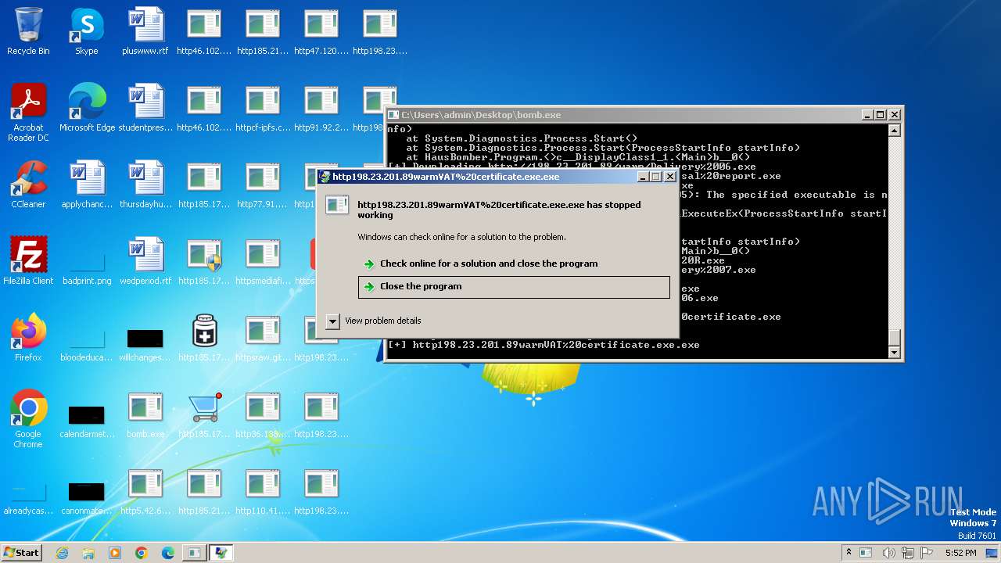Click the console scrollbar down arrow
Viewport: 1001px width, 563px height.
click(895, 353)
